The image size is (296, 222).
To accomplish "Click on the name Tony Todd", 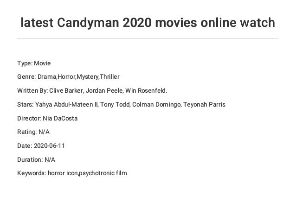I will click(115, 104).
